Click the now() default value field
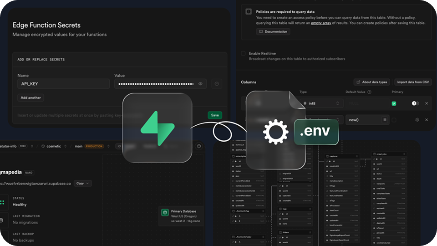This screenshot has height=246, width=437. coord(367,120)
